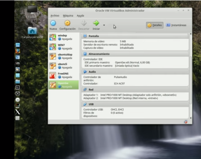Viewport: 201px width, 159px height.
Task: Open the Ayuda menu
Action: (x=80, y=16)
